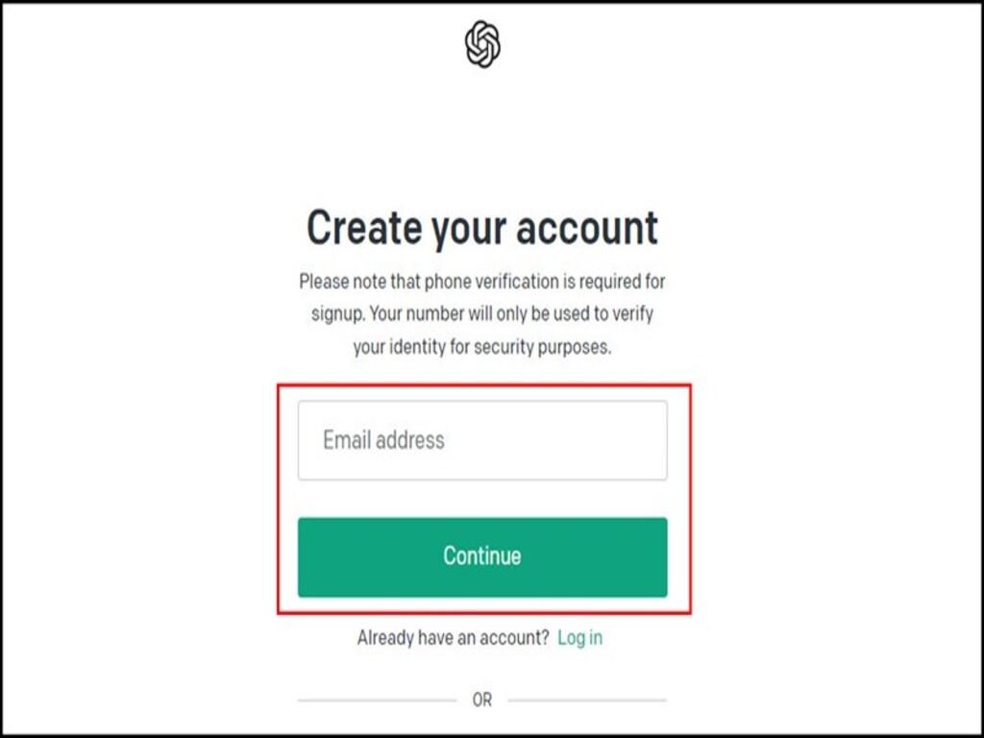
Task: Click the "Already have an account?" text
Action: 453,637
